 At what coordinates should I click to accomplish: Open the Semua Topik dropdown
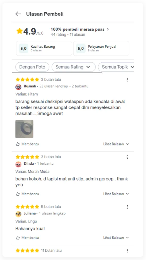(116, 67)
